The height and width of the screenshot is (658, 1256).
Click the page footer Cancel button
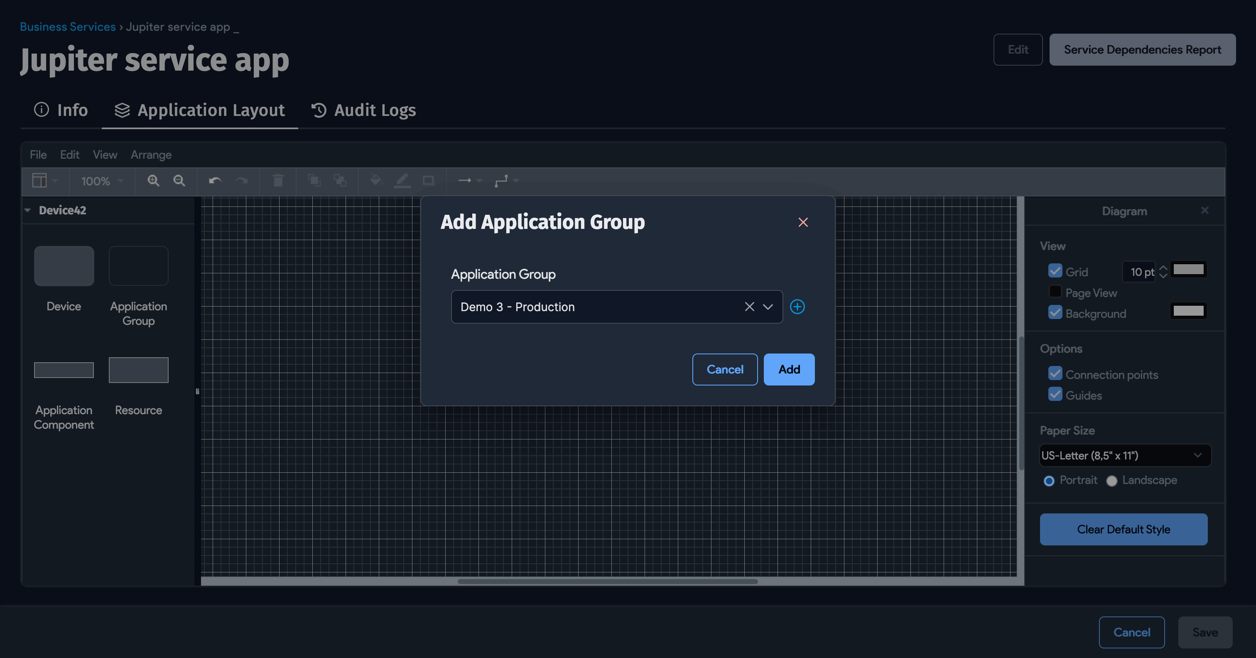1131,632
